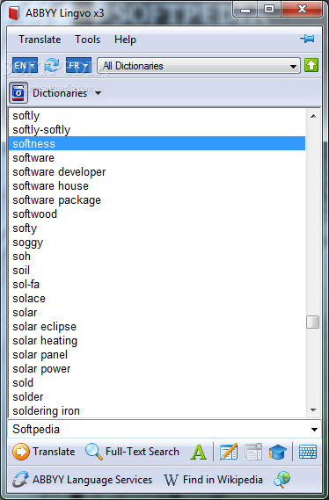The height and width of the screenshot is (500, 329).
Task: Show the on-screen keyboard icon
Action: point(308,452)
